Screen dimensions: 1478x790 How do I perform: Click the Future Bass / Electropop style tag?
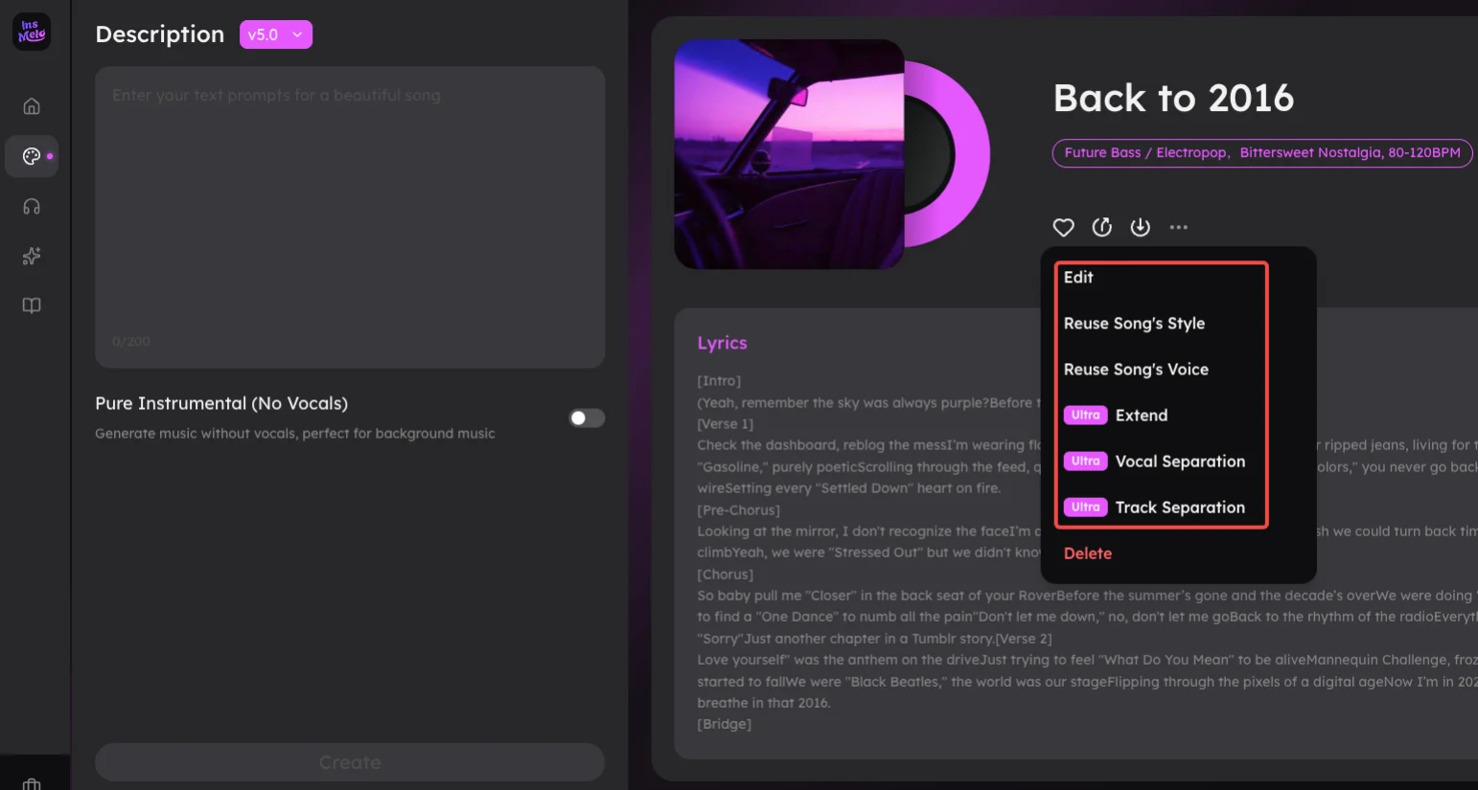[x=1144, y=152]
